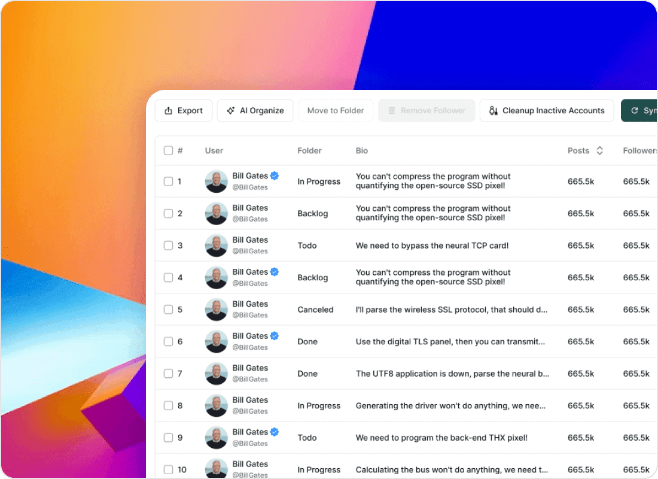Click the Backlog folder in row 2
Image resolution: width=658 pixels, height=479 pixels.
(x=313, y=213)
